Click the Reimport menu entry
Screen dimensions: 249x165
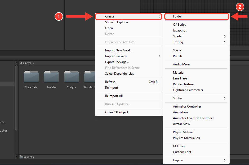tap(129, 88)
